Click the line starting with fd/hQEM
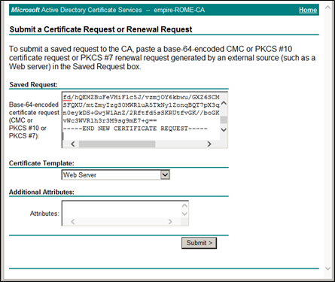Image resolution: width=335 pixels, height=282 pixels. click(x=142, y=97)
